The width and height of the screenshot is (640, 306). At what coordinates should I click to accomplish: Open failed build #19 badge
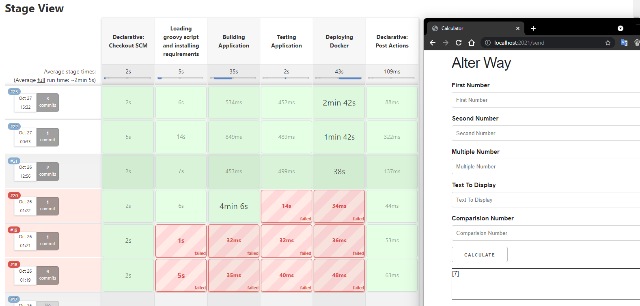coord(14,230)
